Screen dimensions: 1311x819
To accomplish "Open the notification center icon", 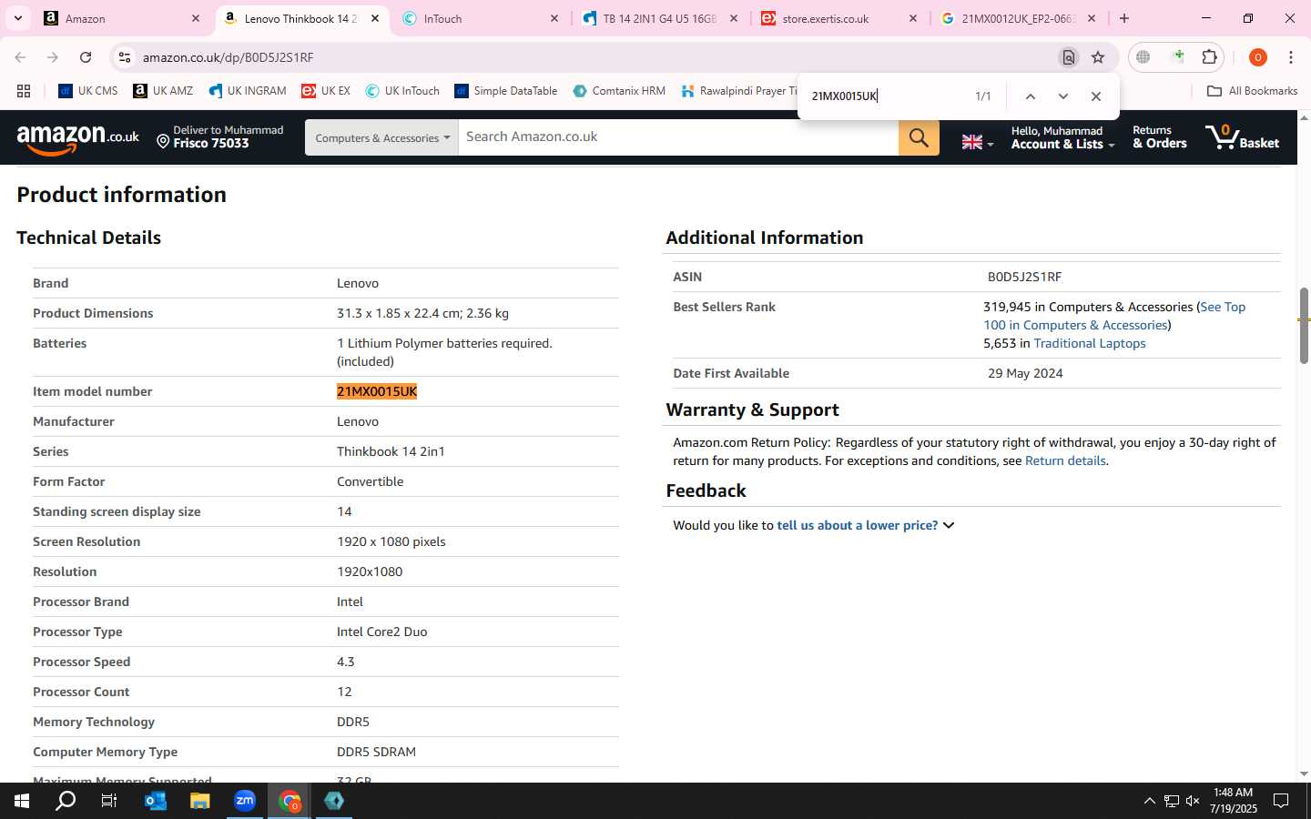I will (x=1280, y=801).
